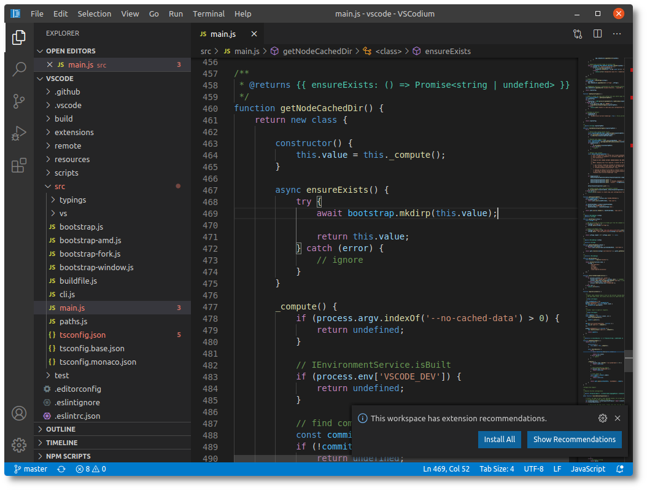The height and width of the screenshot is (490, 647).
Task: Click the Synchronize Changes icon in status bar
Action: (x=61, y=469)
